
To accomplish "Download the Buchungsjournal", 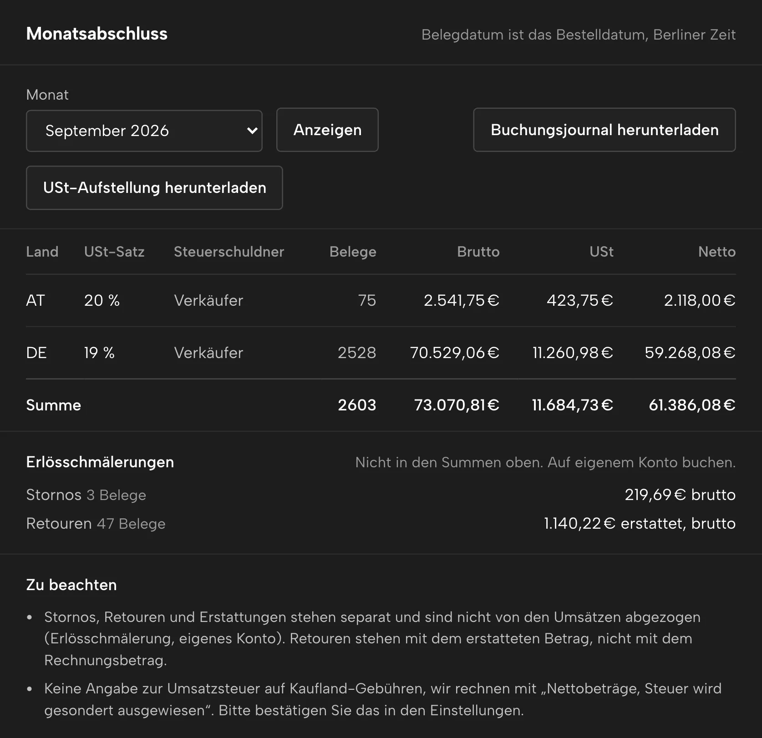I will pyautogui.click(x=605, y=130).
